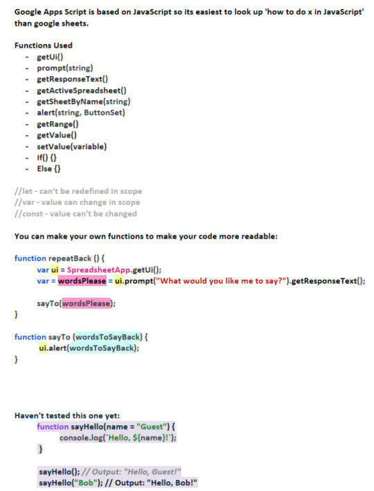The height and width of the screenshot is (491, 374).
Task: Click the alert(string, ButtonSet) list item
Action: (81, 113)
